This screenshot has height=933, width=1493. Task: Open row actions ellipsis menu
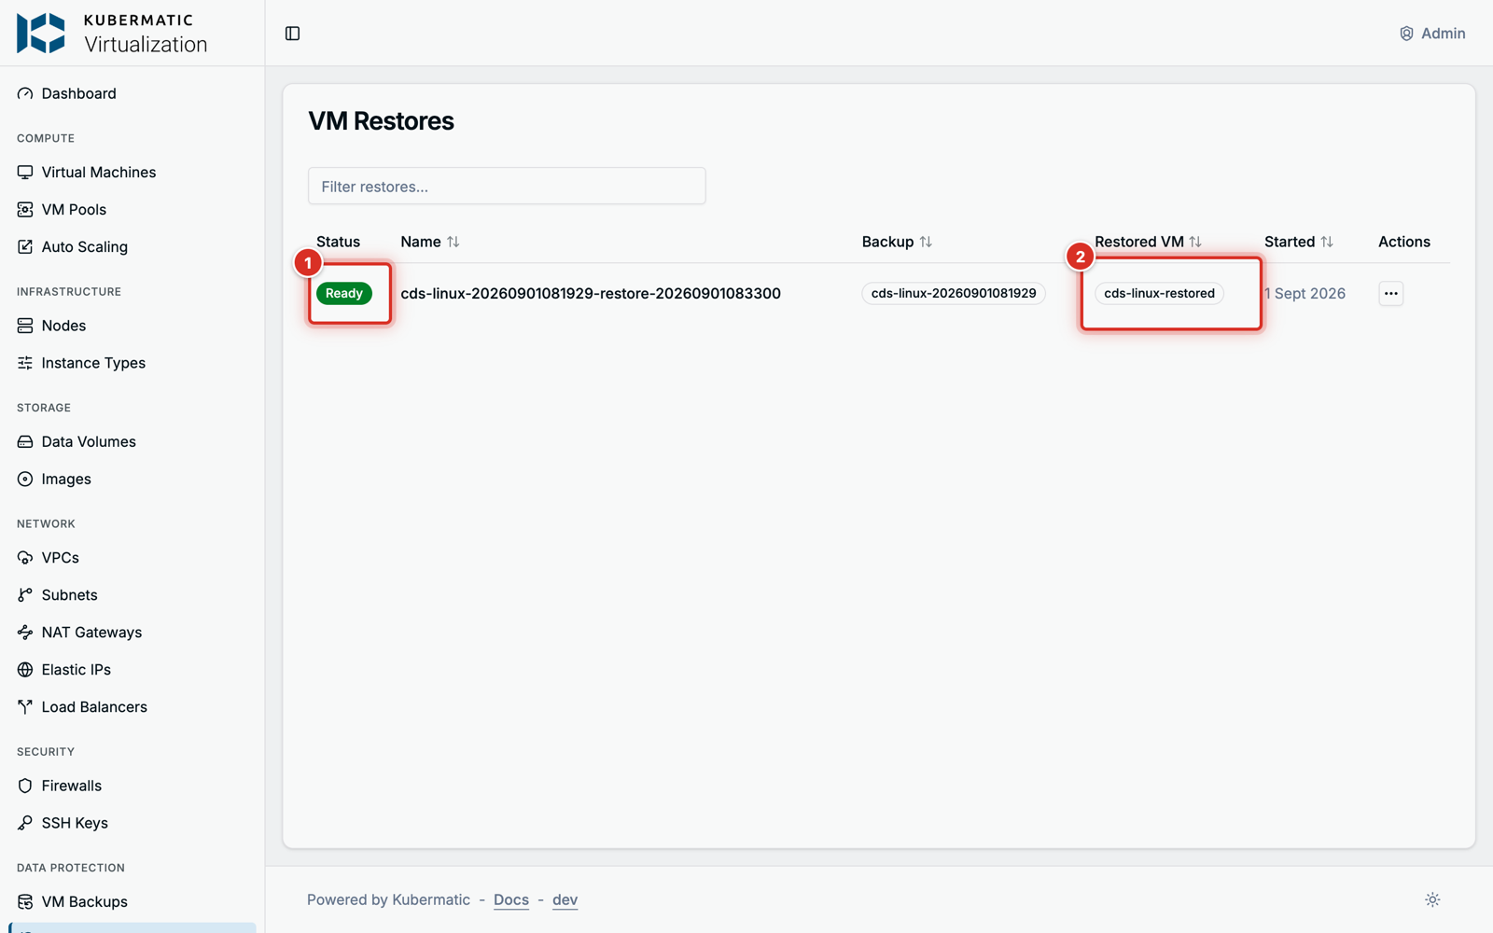tap(1390, 293)
